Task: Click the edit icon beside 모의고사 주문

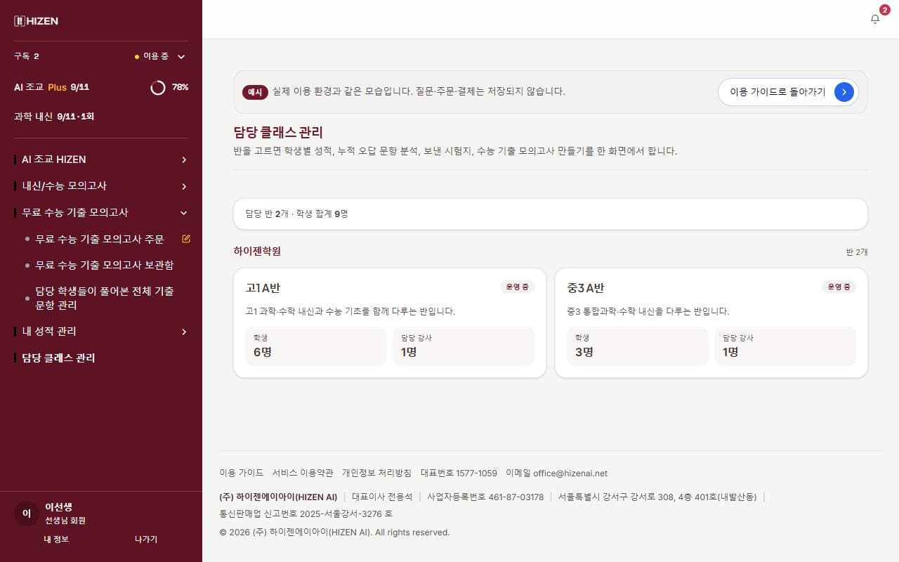Action: [186, 239]
